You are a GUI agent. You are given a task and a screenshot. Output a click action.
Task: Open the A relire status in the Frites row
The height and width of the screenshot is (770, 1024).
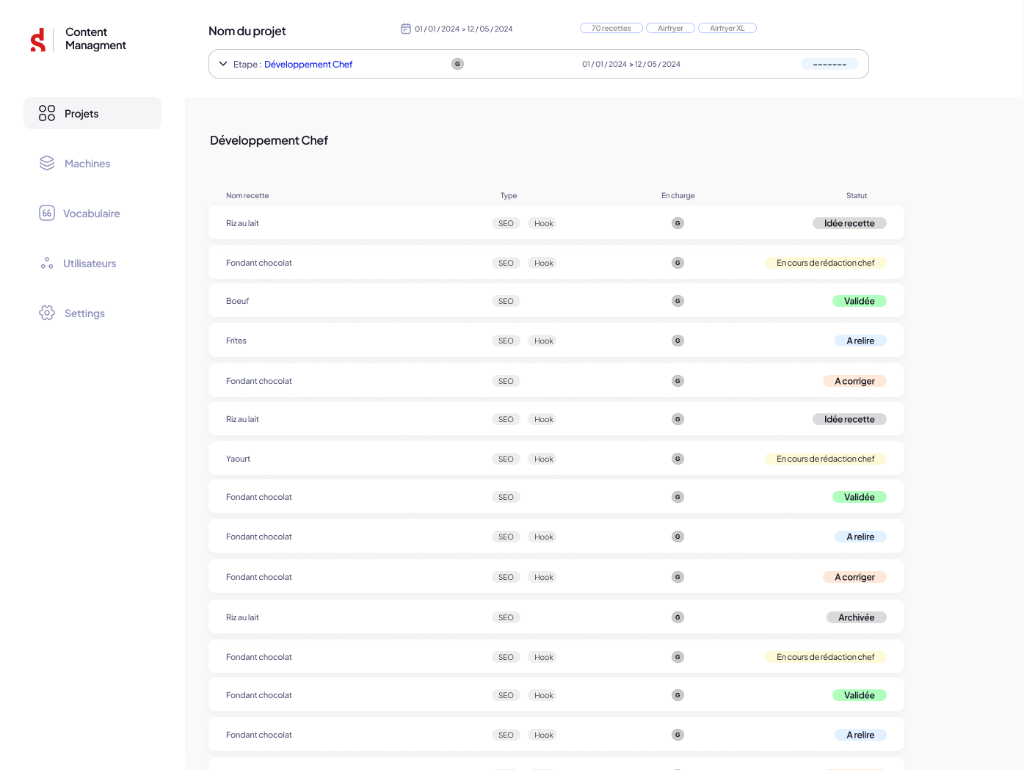pos(860,341)
